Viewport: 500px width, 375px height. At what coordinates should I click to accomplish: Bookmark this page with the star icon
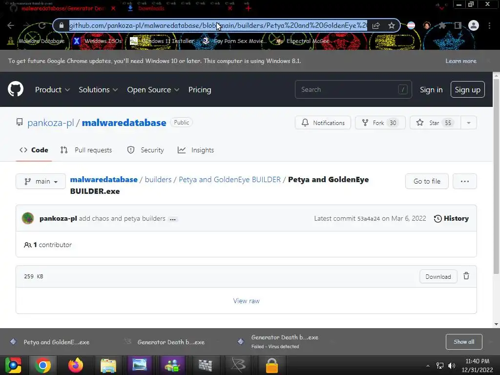(x=392, y=25)
